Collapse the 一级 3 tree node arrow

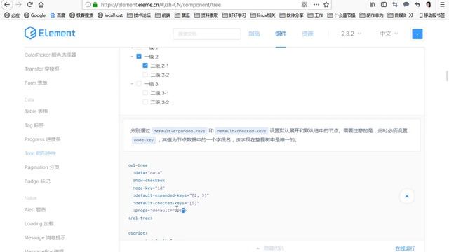pos(132,84)
